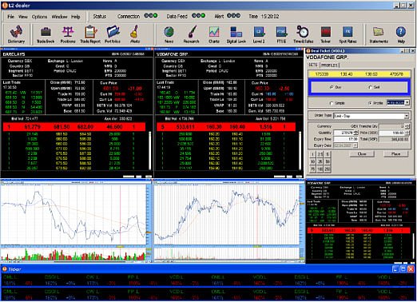Click the Vodafone price chart

[x=226, y=214]
